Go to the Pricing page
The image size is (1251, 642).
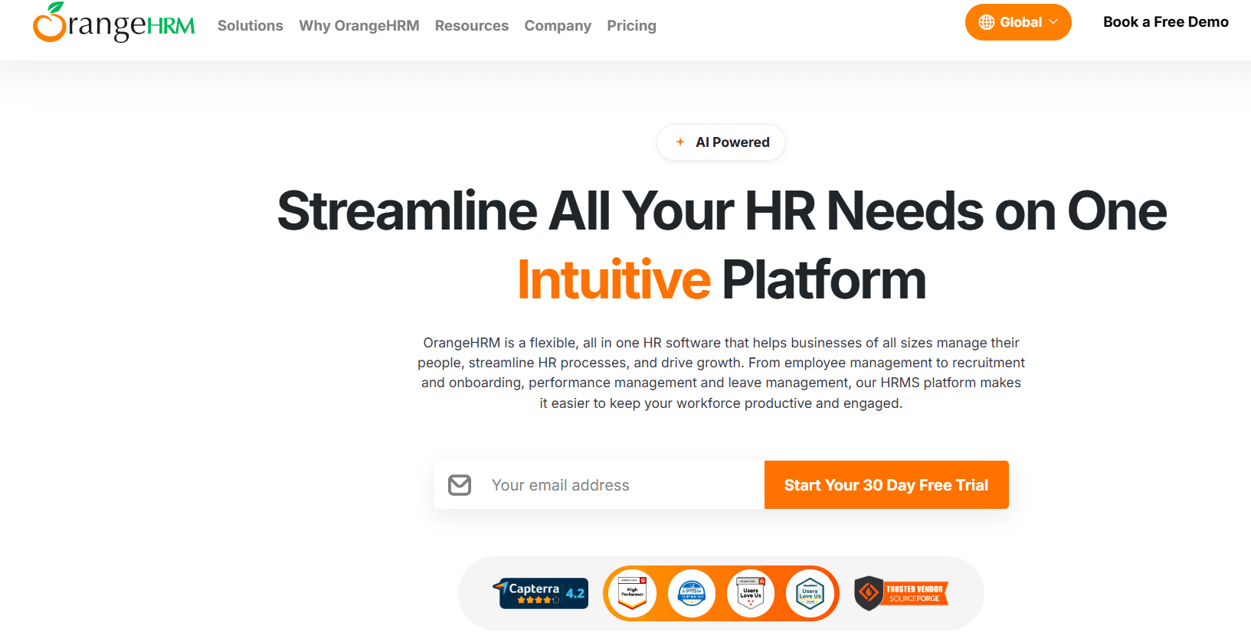631,26
